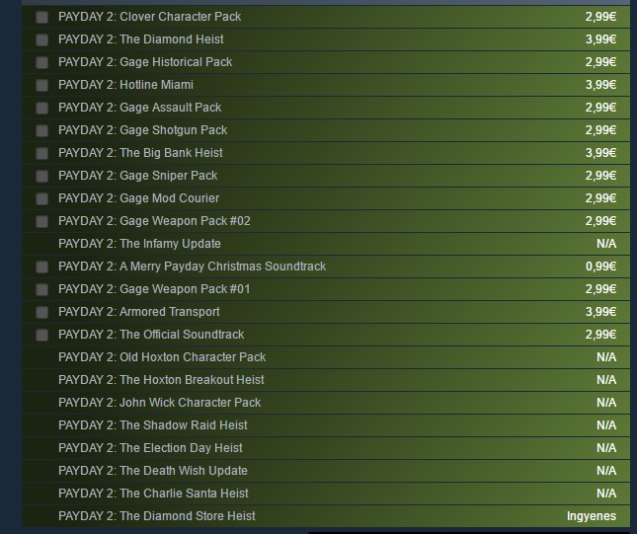Open PAYDAY 2: Armored Transport entry
This screenshot has height=534, width=637.
coord(139,312)
